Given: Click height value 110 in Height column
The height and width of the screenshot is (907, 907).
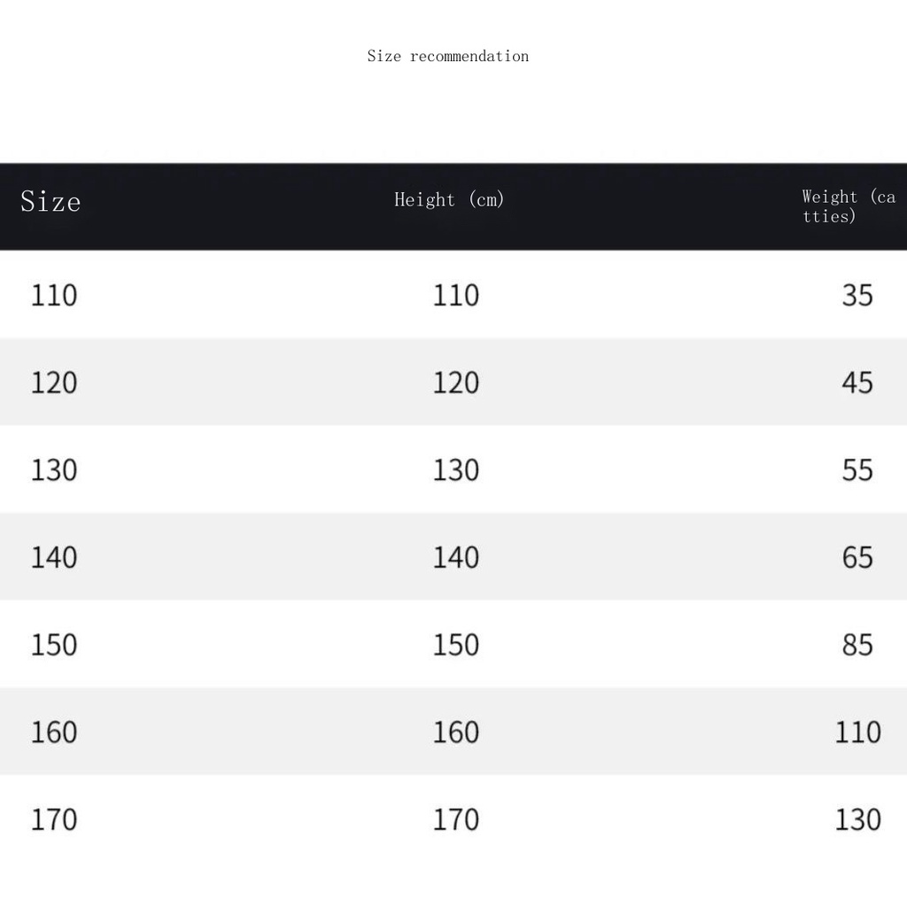Looking at the screenshot, I should tap(455, 295).
